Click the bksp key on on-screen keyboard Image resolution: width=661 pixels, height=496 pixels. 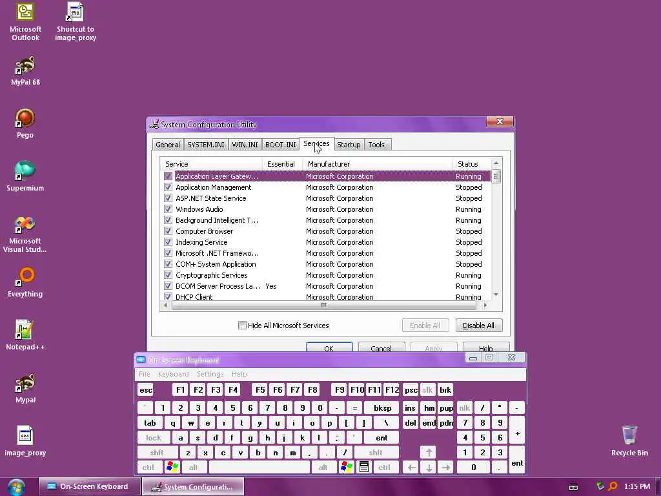click(x=382, y=408)
